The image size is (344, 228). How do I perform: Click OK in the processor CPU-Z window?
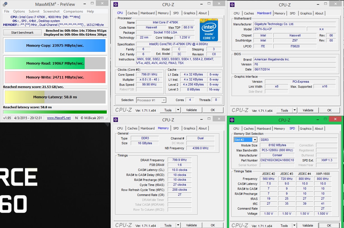(x=213, y=110)
